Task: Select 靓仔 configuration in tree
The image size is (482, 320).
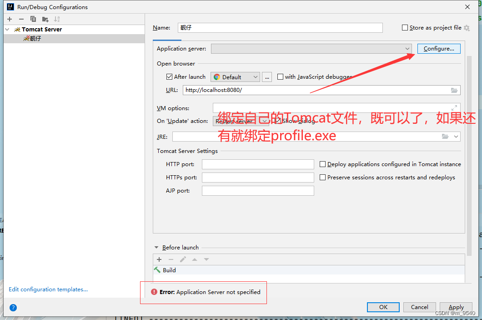Action: coord(74,38)
